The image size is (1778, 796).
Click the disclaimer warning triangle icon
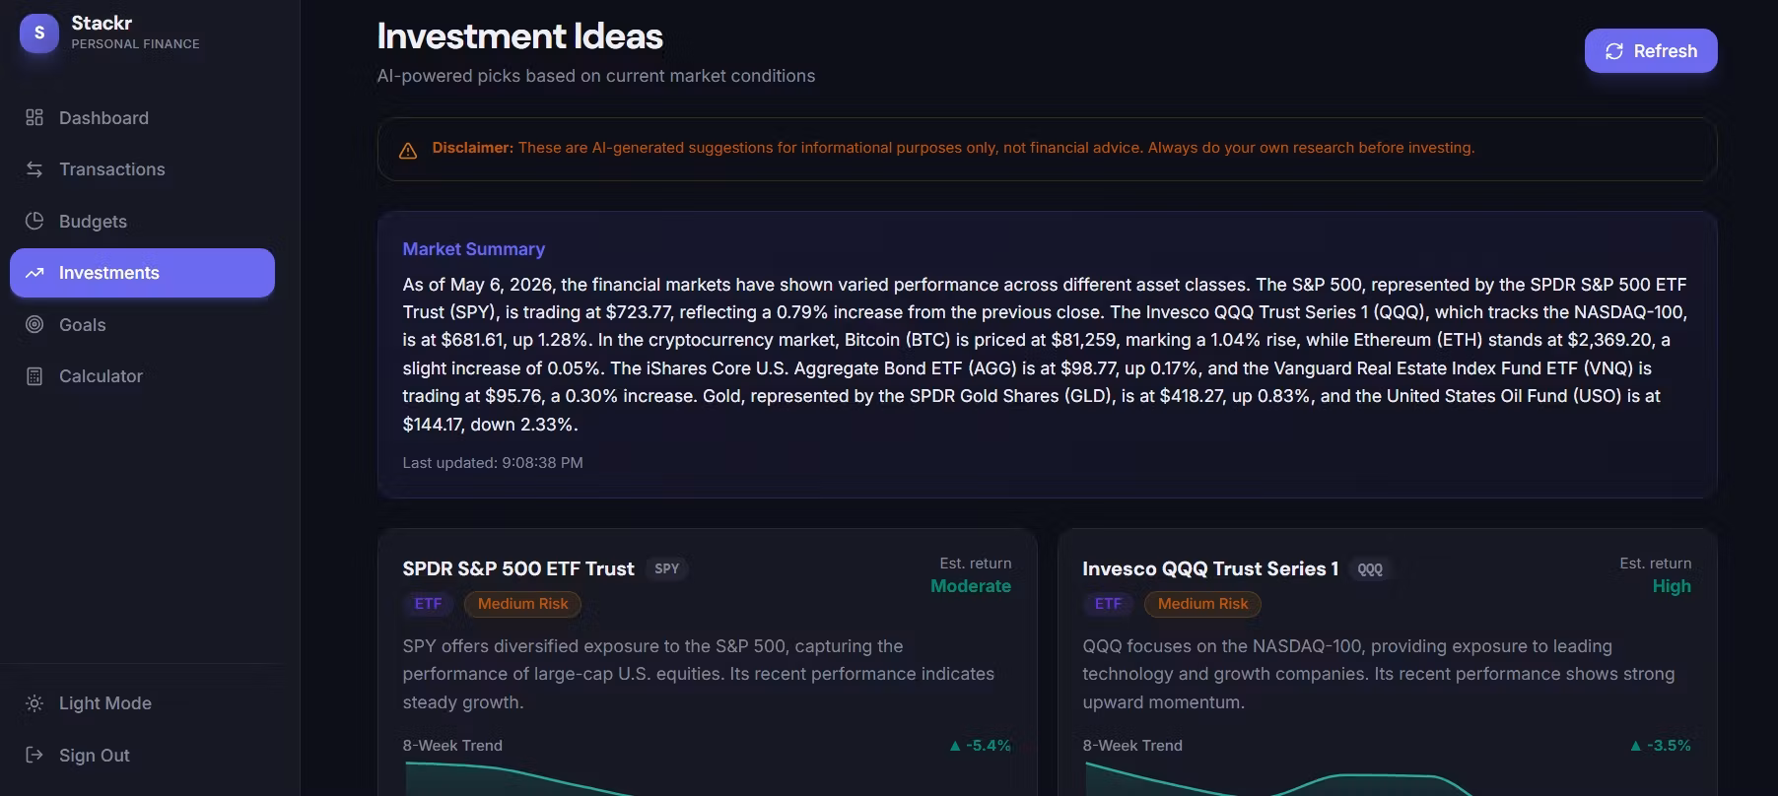[x=408, y=150]
